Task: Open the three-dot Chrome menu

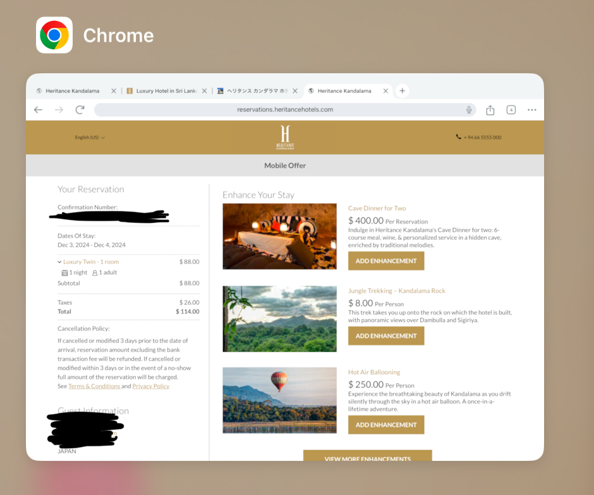Action: pos(532,110)
